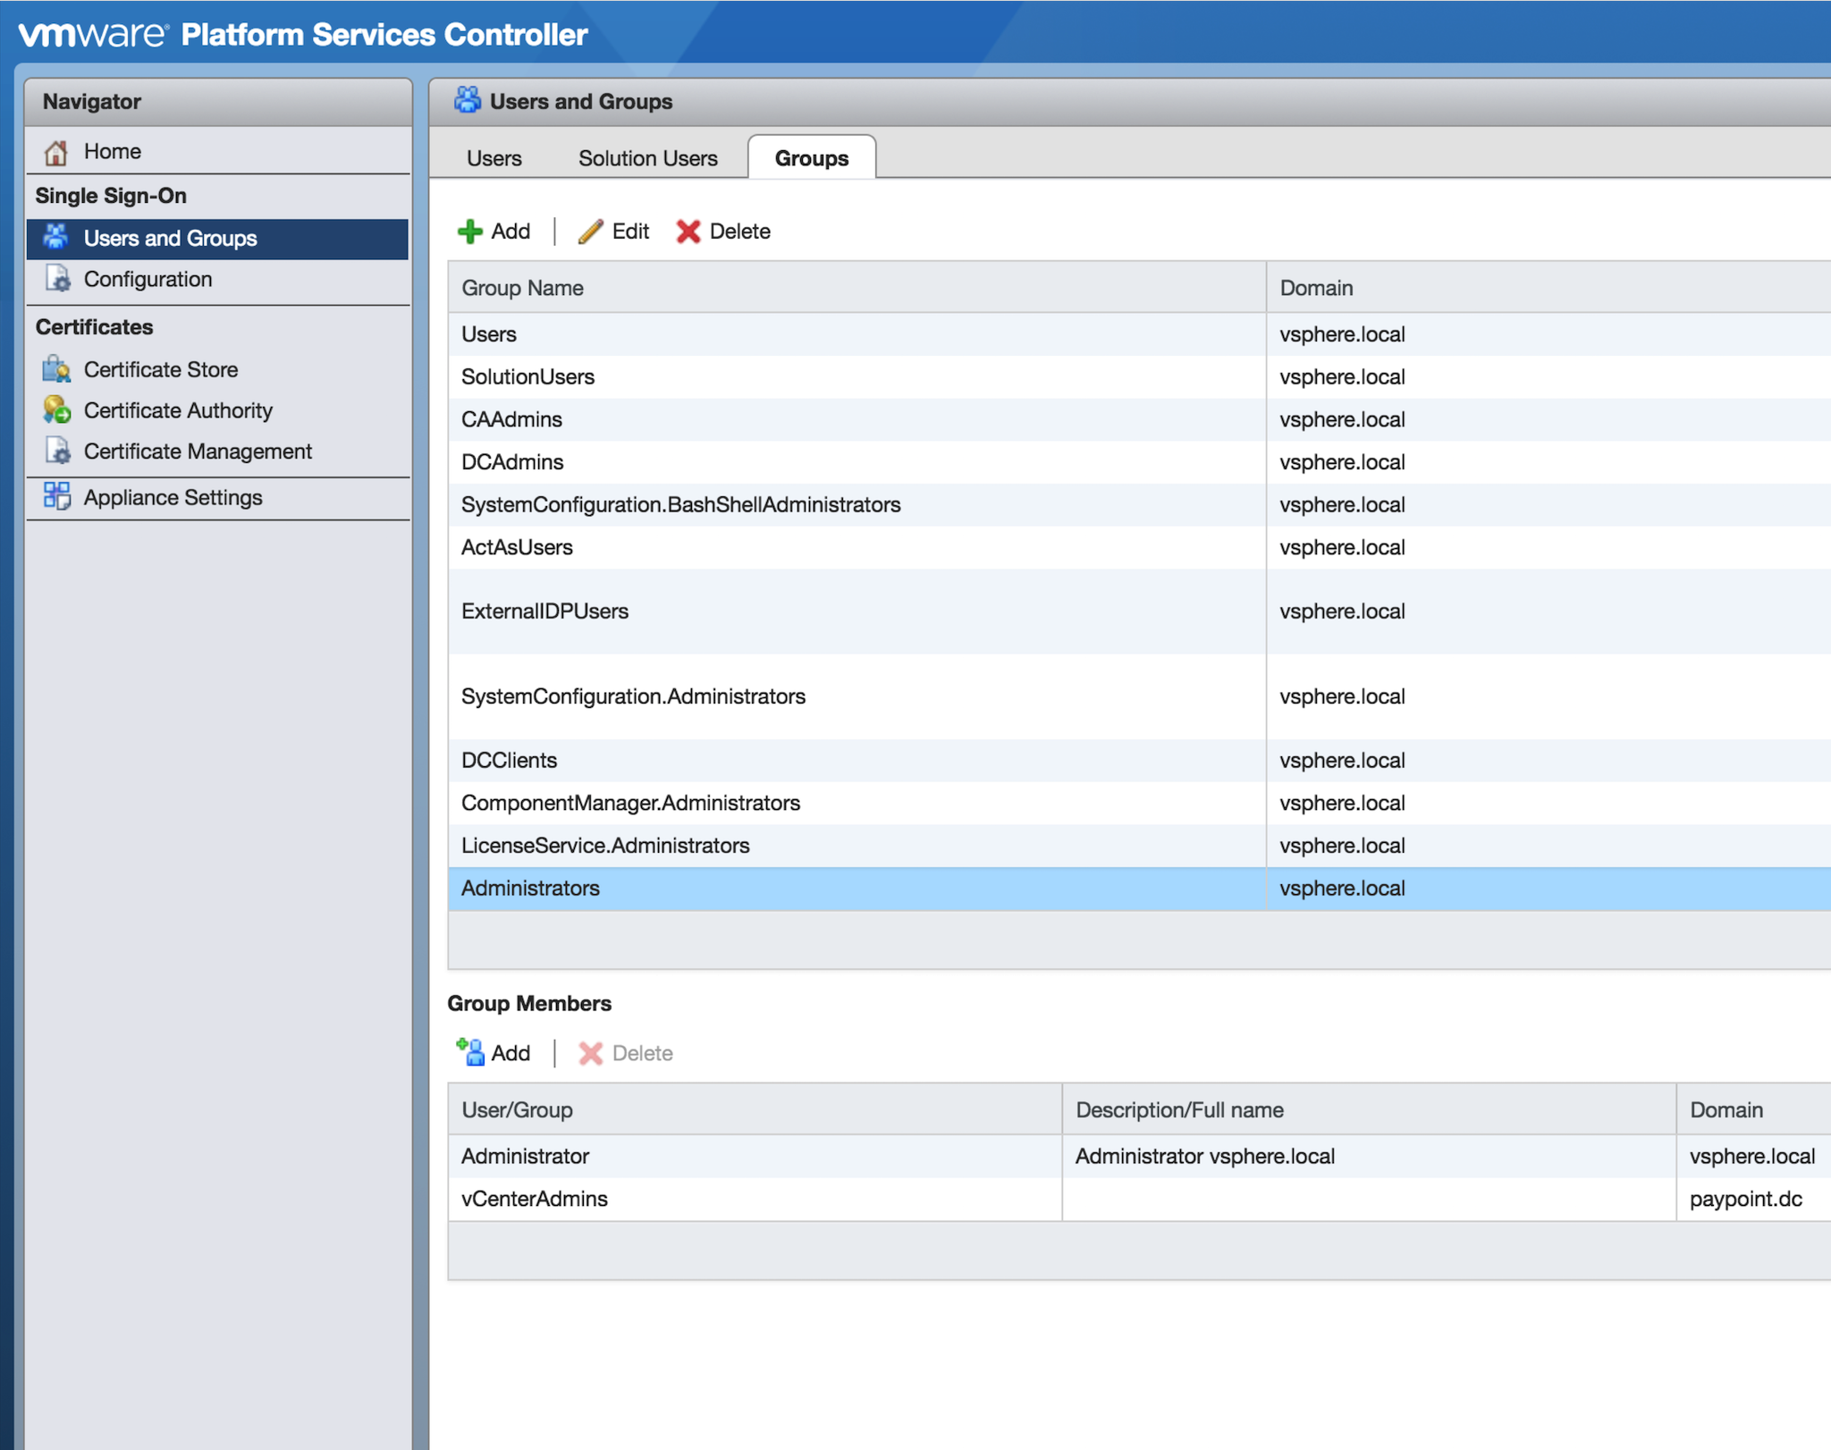Open the Solution Users tab
Image resolution: width=1831 pixels, height=1450 pixels.
[x=647, y=158]
